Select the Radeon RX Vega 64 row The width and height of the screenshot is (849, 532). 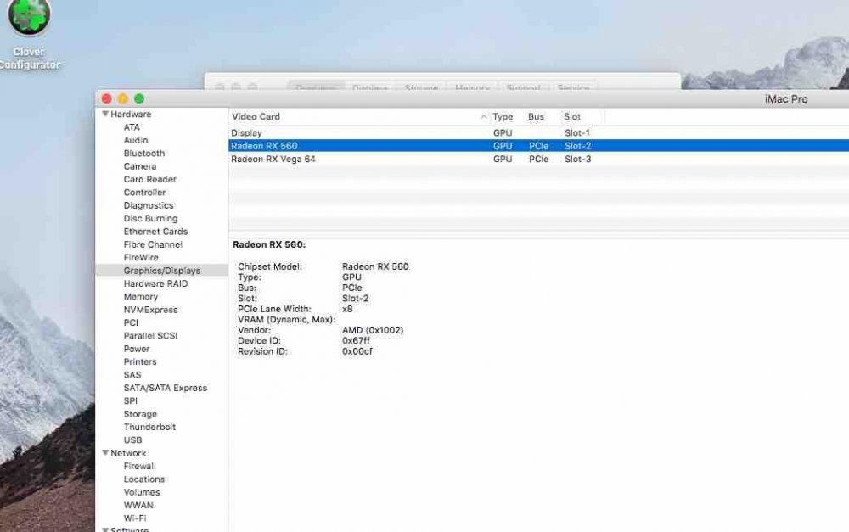click(x=539, y=159)
